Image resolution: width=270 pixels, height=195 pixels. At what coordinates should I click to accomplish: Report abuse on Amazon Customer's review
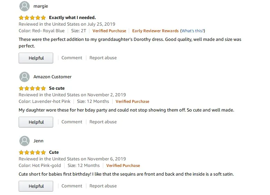click(x=103, y=122)
